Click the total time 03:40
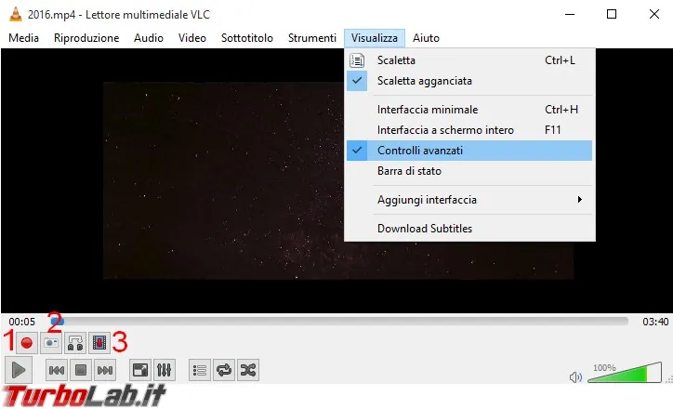Viewport: 673px width, 409px height. click(655, 322)
